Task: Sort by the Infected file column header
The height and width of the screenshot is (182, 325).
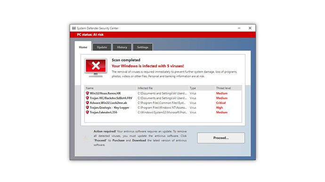Action: tap(162, 88)
